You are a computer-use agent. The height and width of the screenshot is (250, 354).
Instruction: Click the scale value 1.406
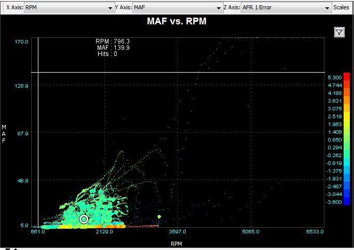(x=335, y=132)
